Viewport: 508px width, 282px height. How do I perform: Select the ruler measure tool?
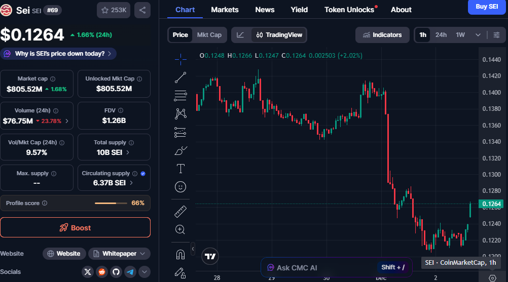click(x=180, y=211)
